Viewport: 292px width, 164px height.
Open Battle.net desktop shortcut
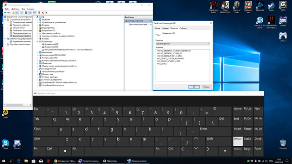click(x=260, y=6)
